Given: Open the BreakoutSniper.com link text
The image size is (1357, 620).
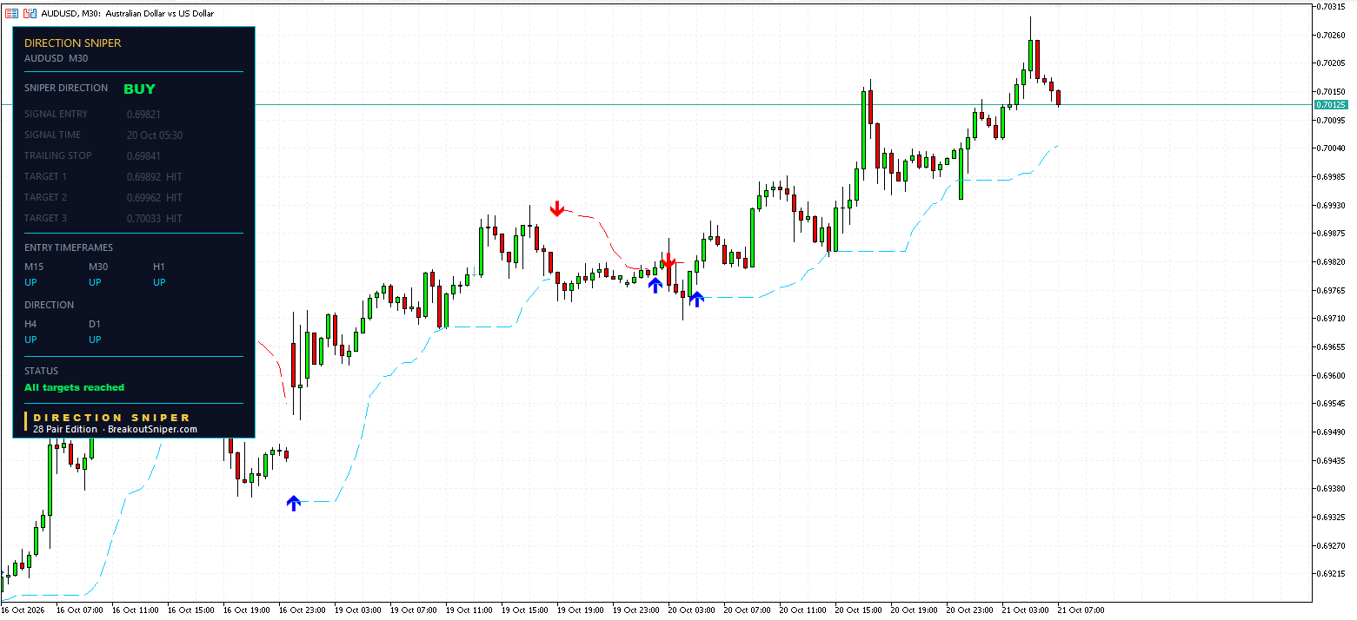Looking at the screenshot, I should [152, 429].
